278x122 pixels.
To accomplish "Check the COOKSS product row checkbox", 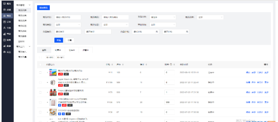I will click(40, 112).
